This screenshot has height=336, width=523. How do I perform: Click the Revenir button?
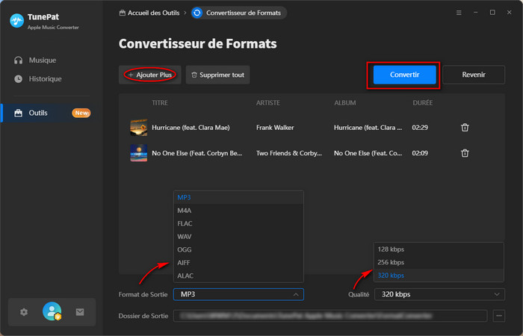pos(474,75)
